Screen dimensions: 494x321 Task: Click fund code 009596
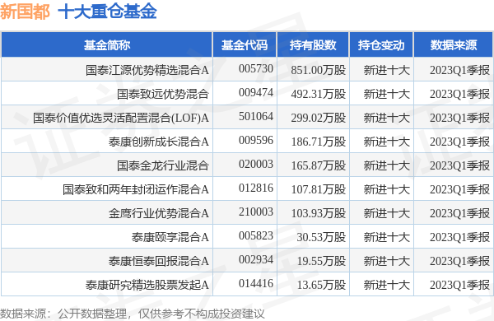tap(256, 141)
